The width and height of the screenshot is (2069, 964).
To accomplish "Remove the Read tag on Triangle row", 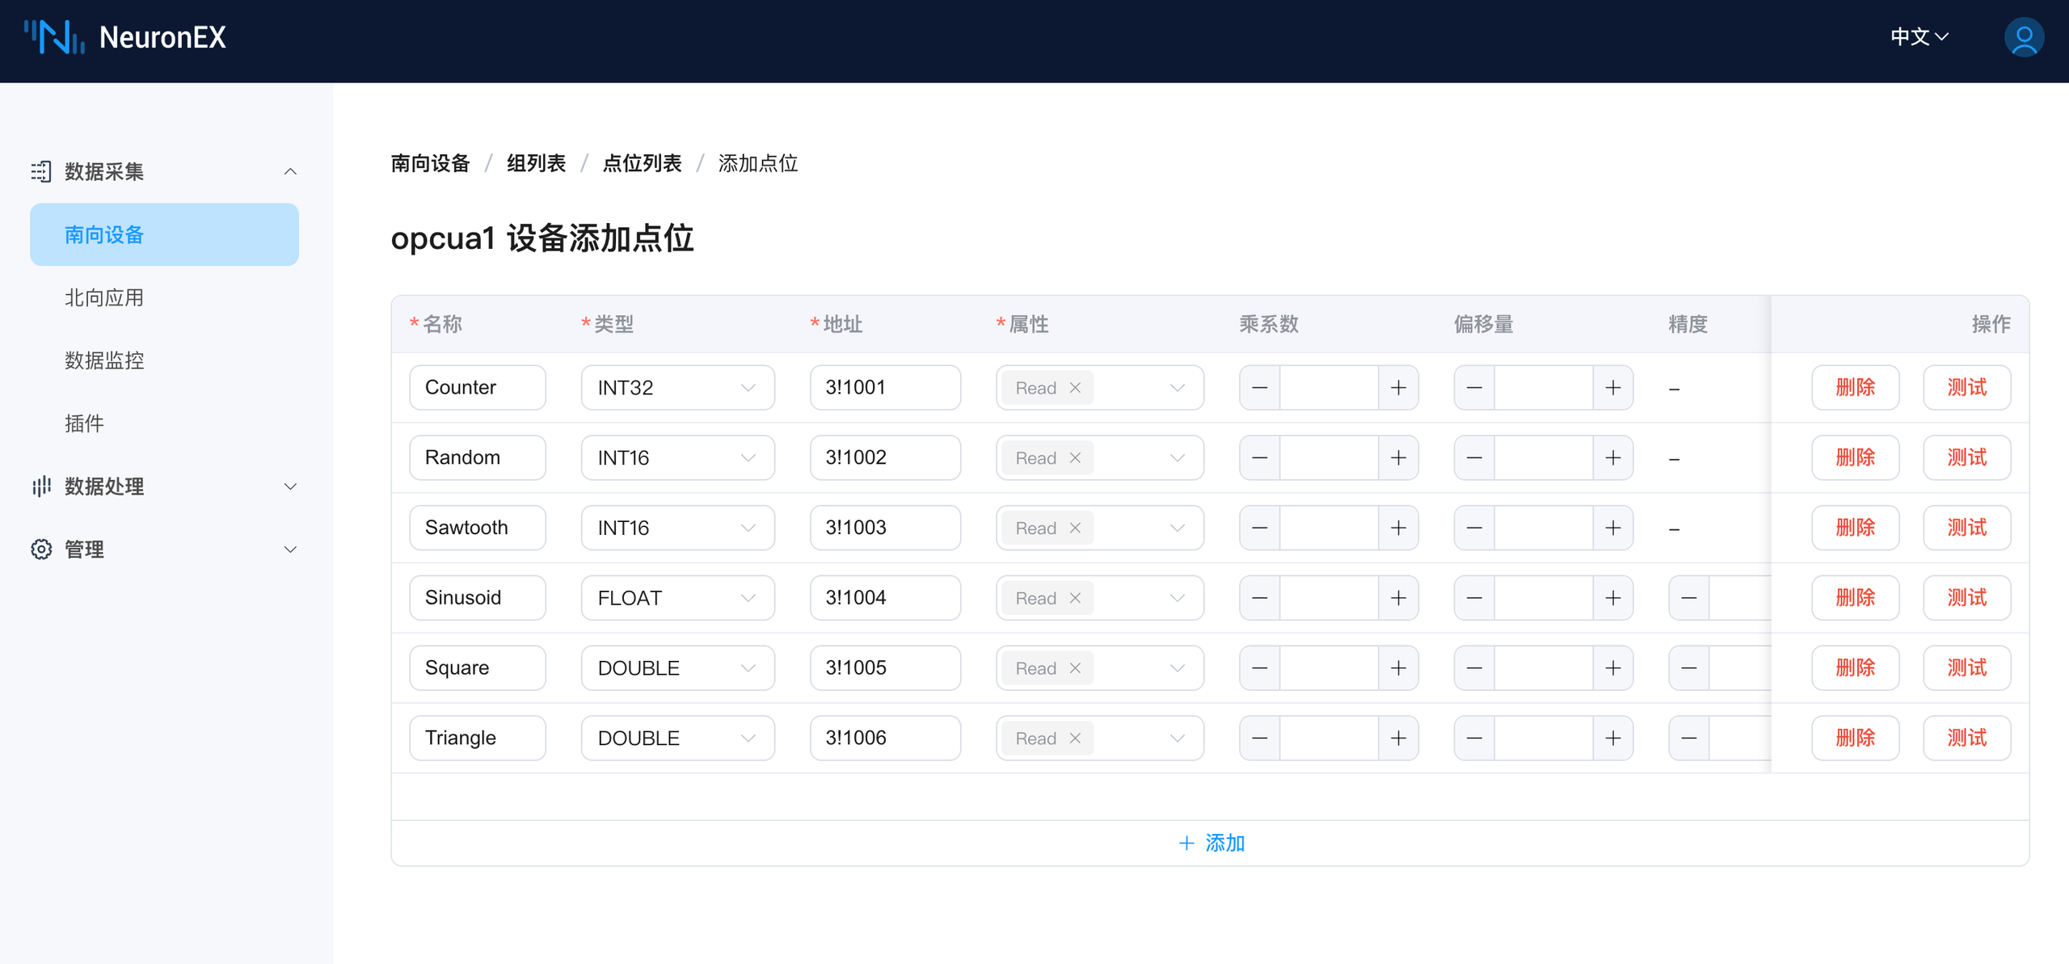I will [1075, 738].
